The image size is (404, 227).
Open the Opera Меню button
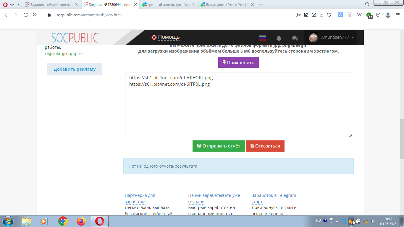pyautogui.click(x=11, y=5)
